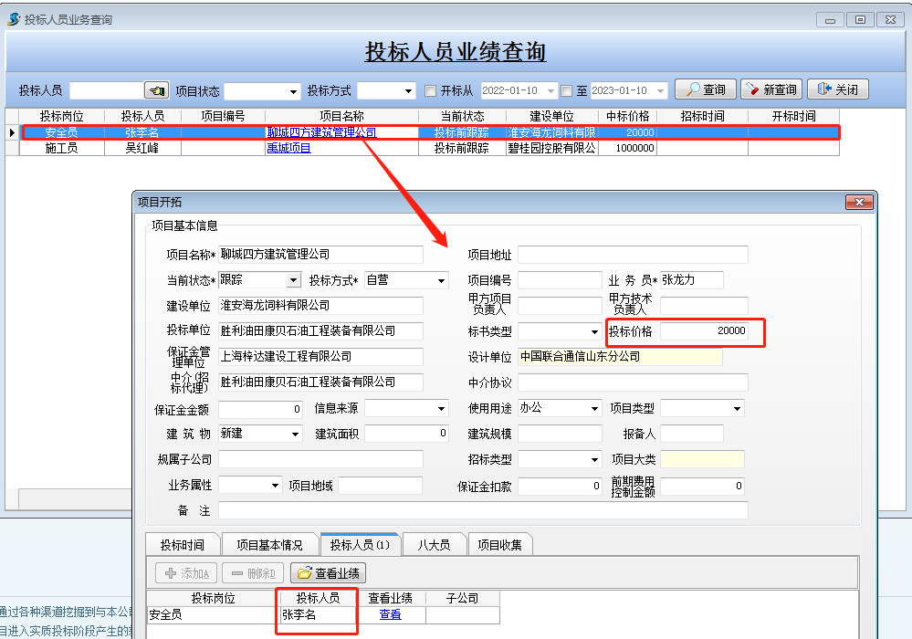This screenshot has width=912, height=639.
Task: Click the 投标价格 input field
Action: tap(704, 330)
